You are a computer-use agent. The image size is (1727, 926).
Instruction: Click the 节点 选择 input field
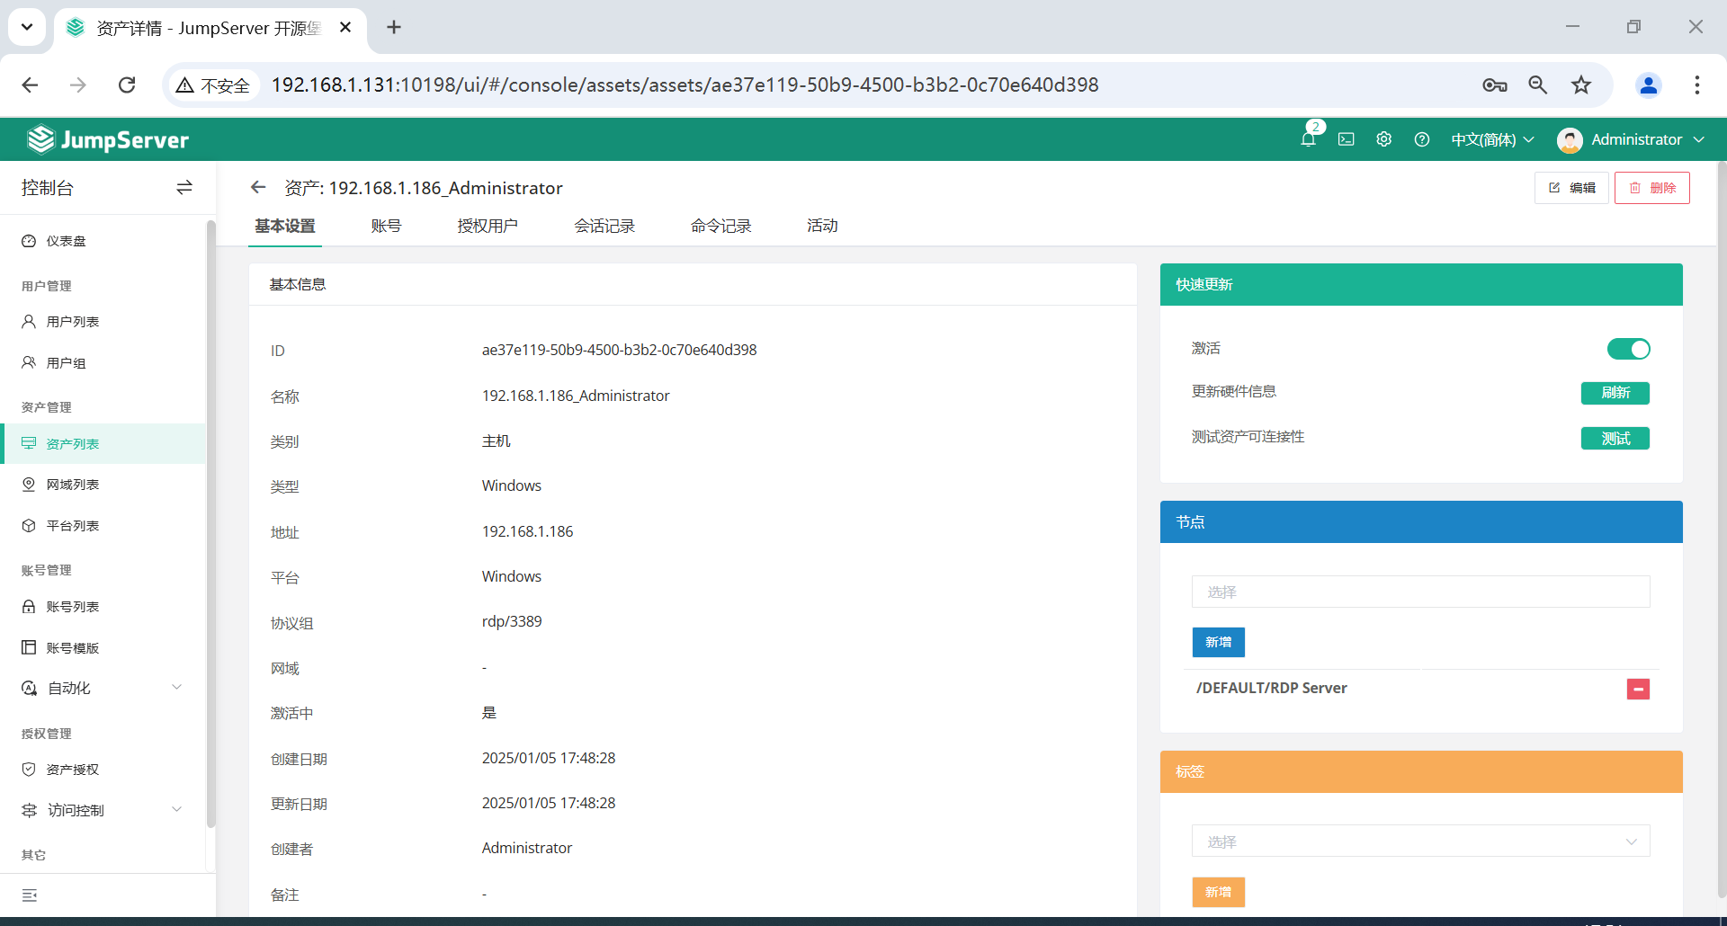[1420, 592]
